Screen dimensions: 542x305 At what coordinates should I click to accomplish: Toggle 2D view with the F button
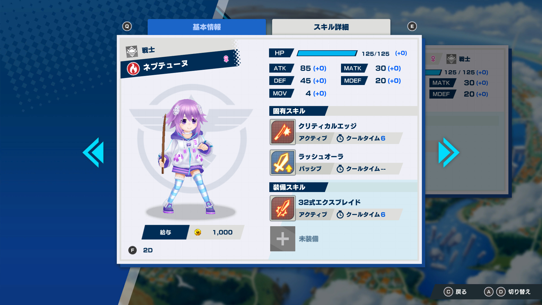tap(132, 250)
